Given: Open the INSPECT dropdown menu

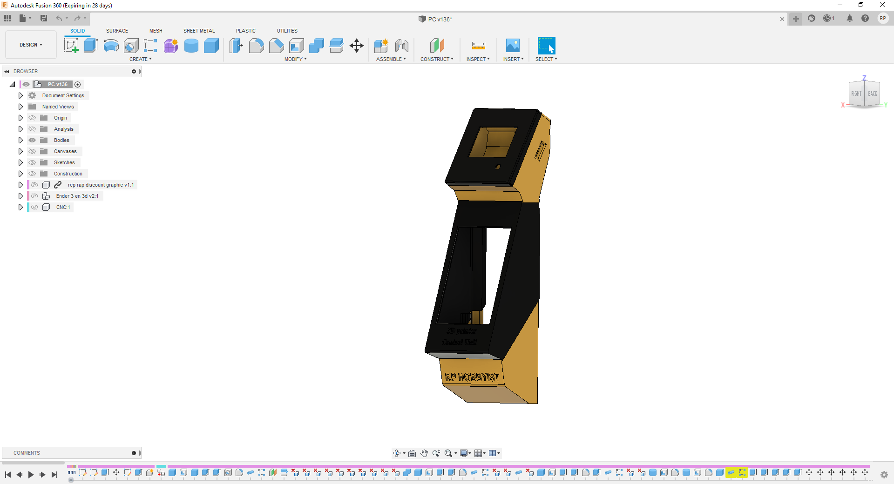Looking at the screenshot, I should (478, 59).
